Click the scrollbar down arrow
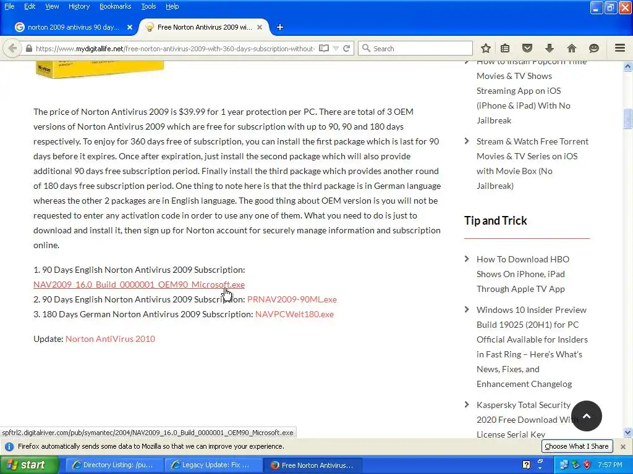Image resolution: width=633 pixels, height=474 pixels. pyautogui.click(x=627, y=433)
